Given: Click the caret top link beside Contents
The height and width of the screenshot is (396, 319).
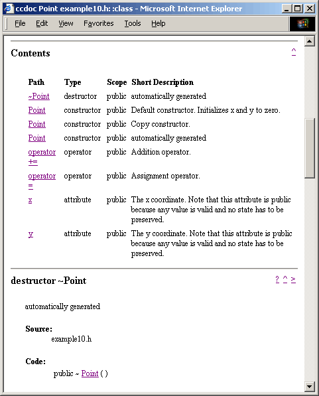Looking at the screenshot, I should (294, 52).
